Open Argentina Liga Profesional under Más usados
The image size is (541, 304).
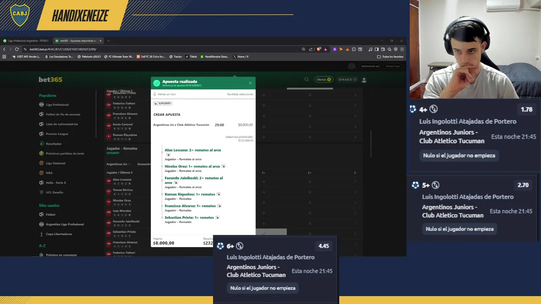pyautogui.click(x=61, y=224)
